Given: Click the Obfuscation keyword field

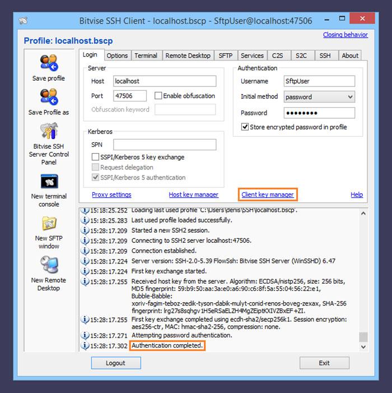Looking at the screenshot, I should [x=185, y=109].
